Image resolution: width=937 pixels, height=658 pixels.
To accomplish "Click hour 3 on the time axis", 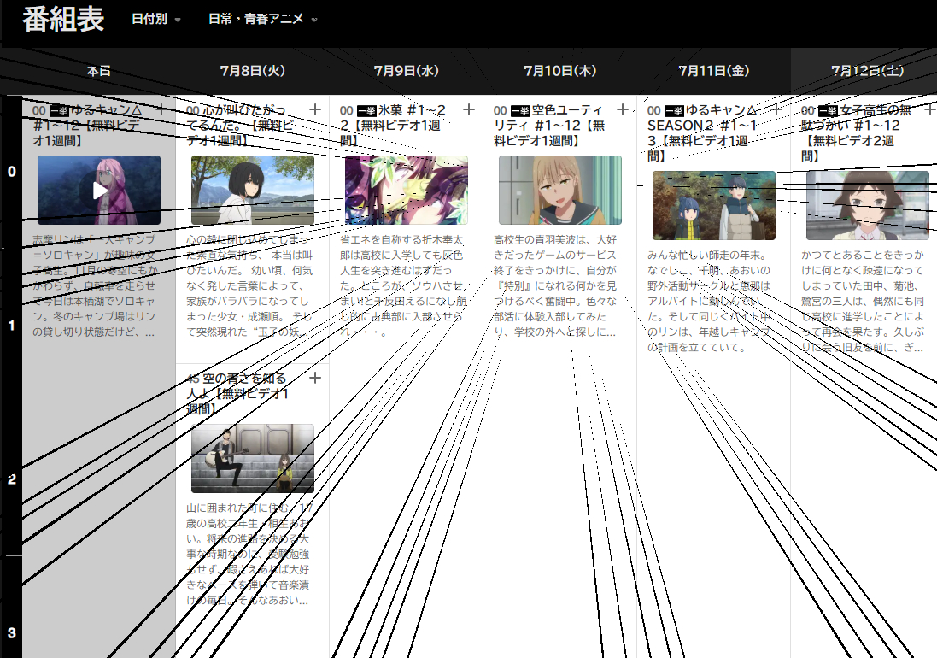I will coord(11,633).
